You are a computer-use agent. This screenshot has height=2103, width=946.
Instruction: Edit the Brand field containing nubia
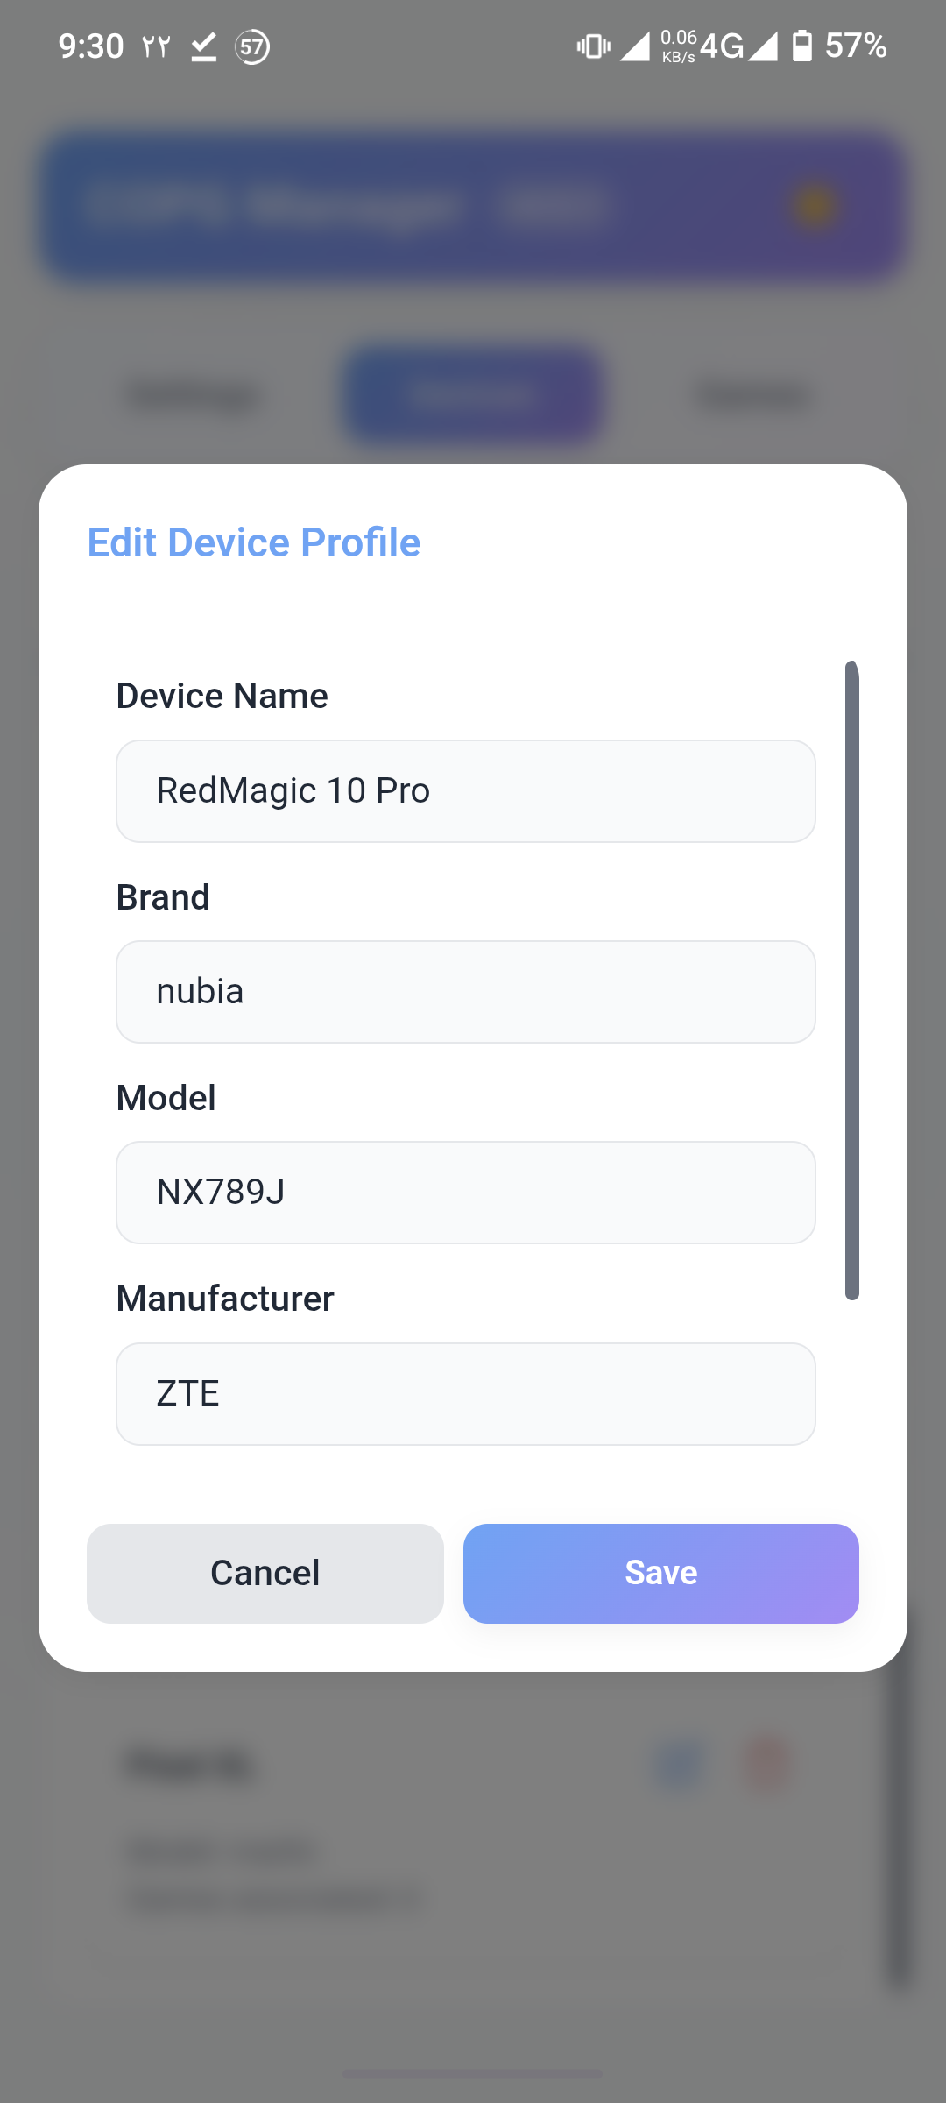[x=466, y=992]
